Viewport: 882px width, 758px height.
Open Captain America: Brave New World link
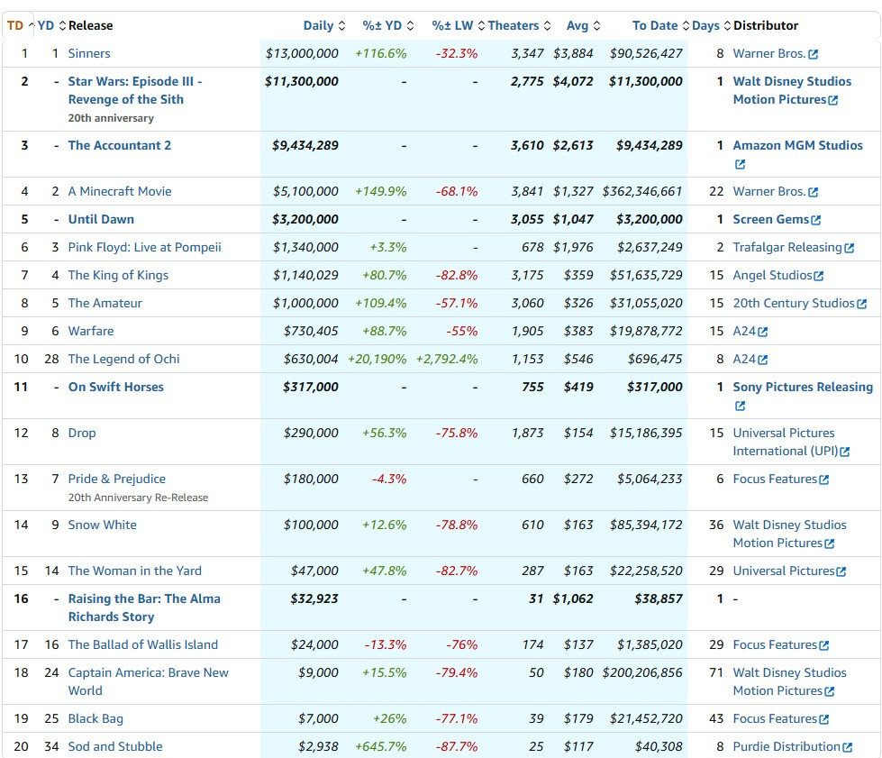pos(149,681)
